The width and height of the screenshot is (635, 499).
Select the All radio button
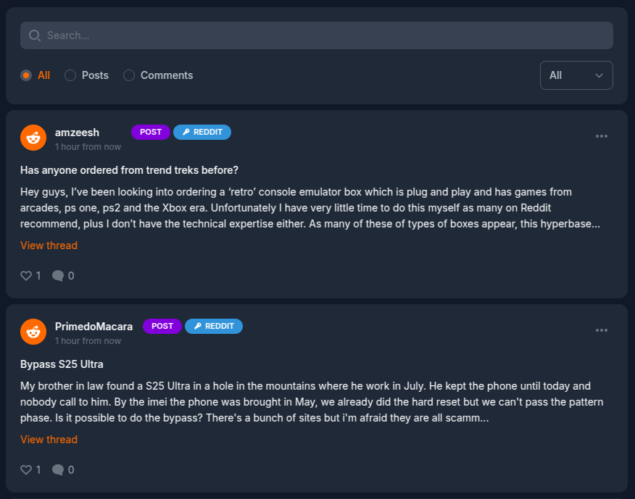26,75
